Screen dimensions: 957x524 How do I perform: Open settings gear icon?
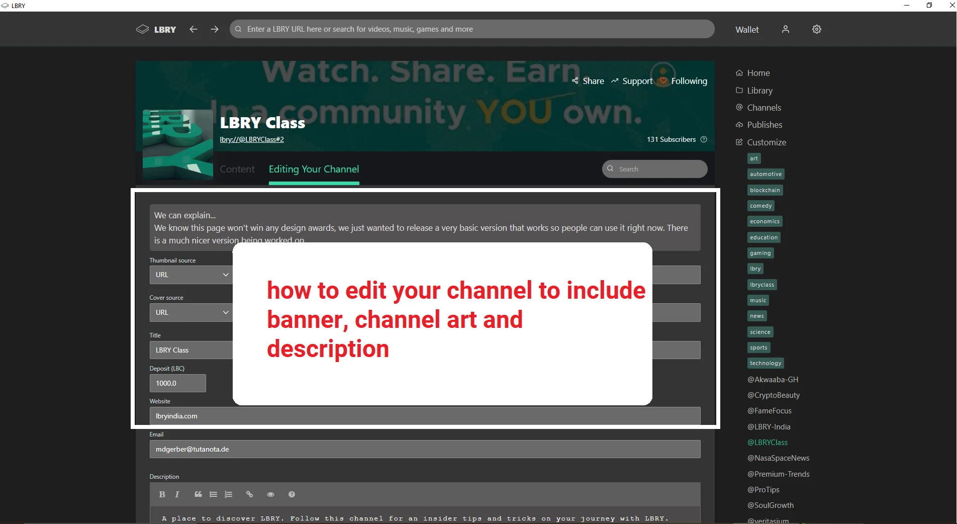point(817,29)
